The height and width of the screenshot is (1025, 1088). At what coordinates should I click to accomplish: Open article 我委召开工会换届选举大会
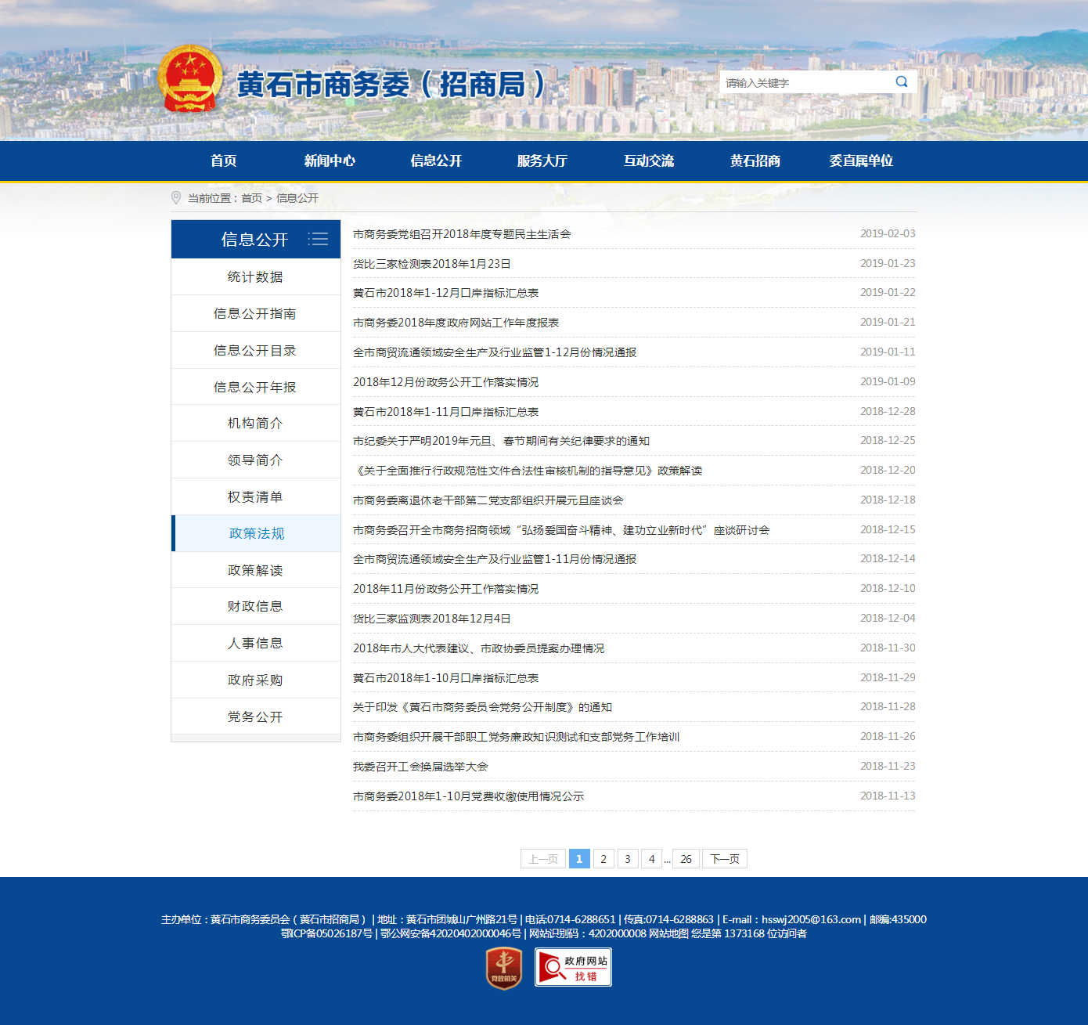pos(420,767)
